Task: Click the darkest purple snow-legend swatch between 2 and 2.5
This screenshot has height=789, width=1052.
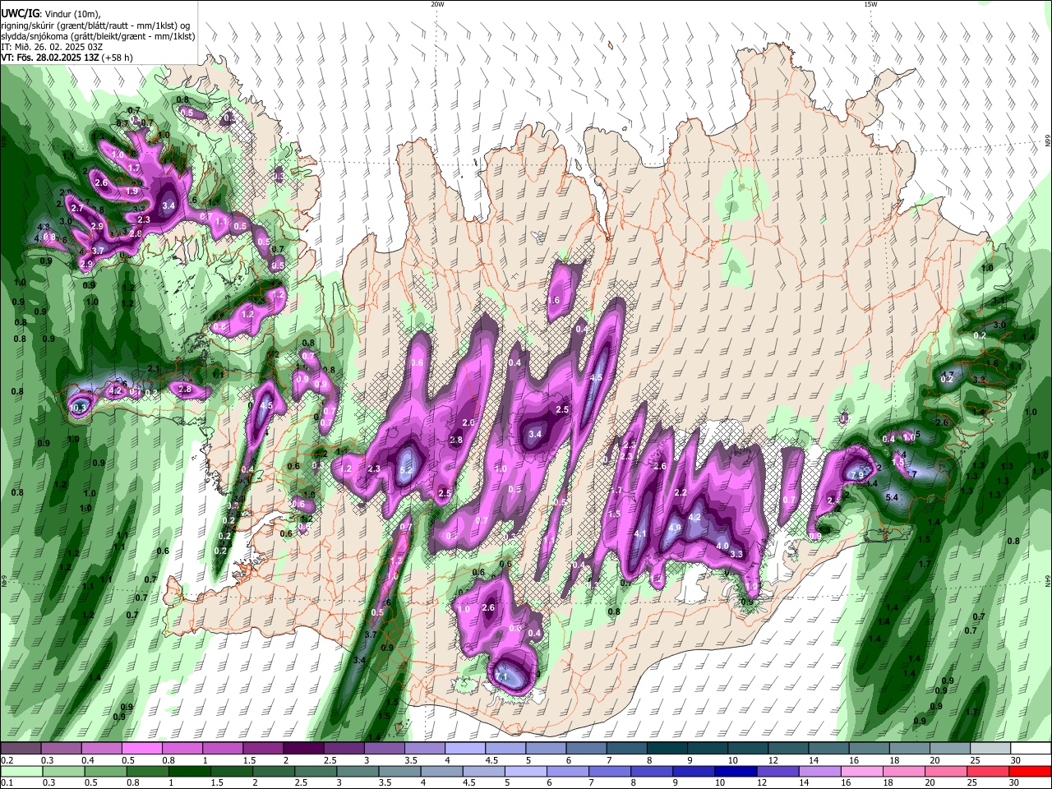Action: tap(303, 748)
